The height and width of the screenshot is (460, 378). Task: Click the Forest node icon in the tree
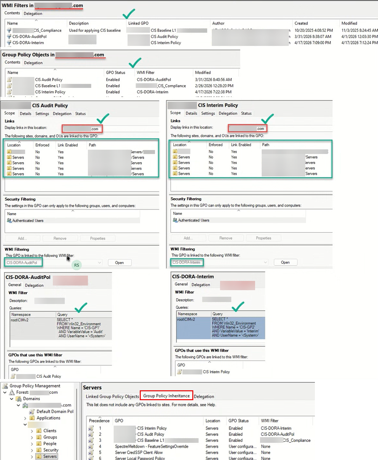pos(12,392)
